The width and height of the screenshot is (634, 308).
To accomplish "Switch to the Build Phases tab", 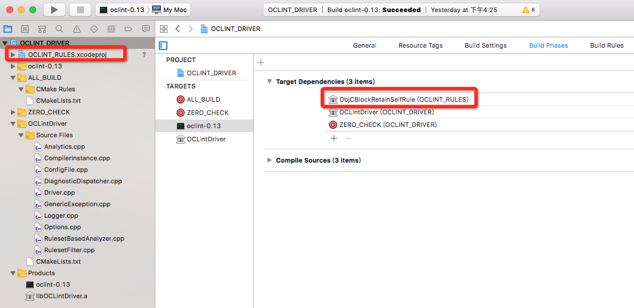I will (549, 45).
